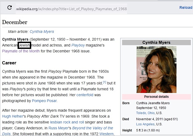Viewport: 193px width, 136px height.
Task: Open the Cynthia Myers main article link
Action: click(42, 32)
